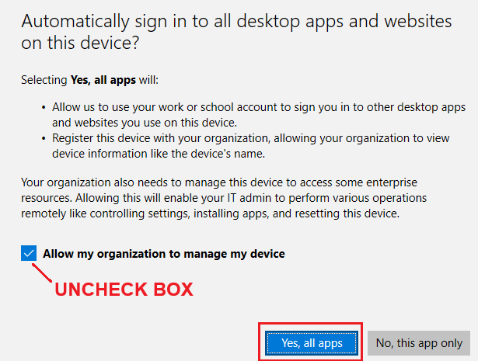Click the heading line 'Automatically sign in to all desktop apps'
The height and width of the screenshot is (361, 478).
tap(236, 22)
